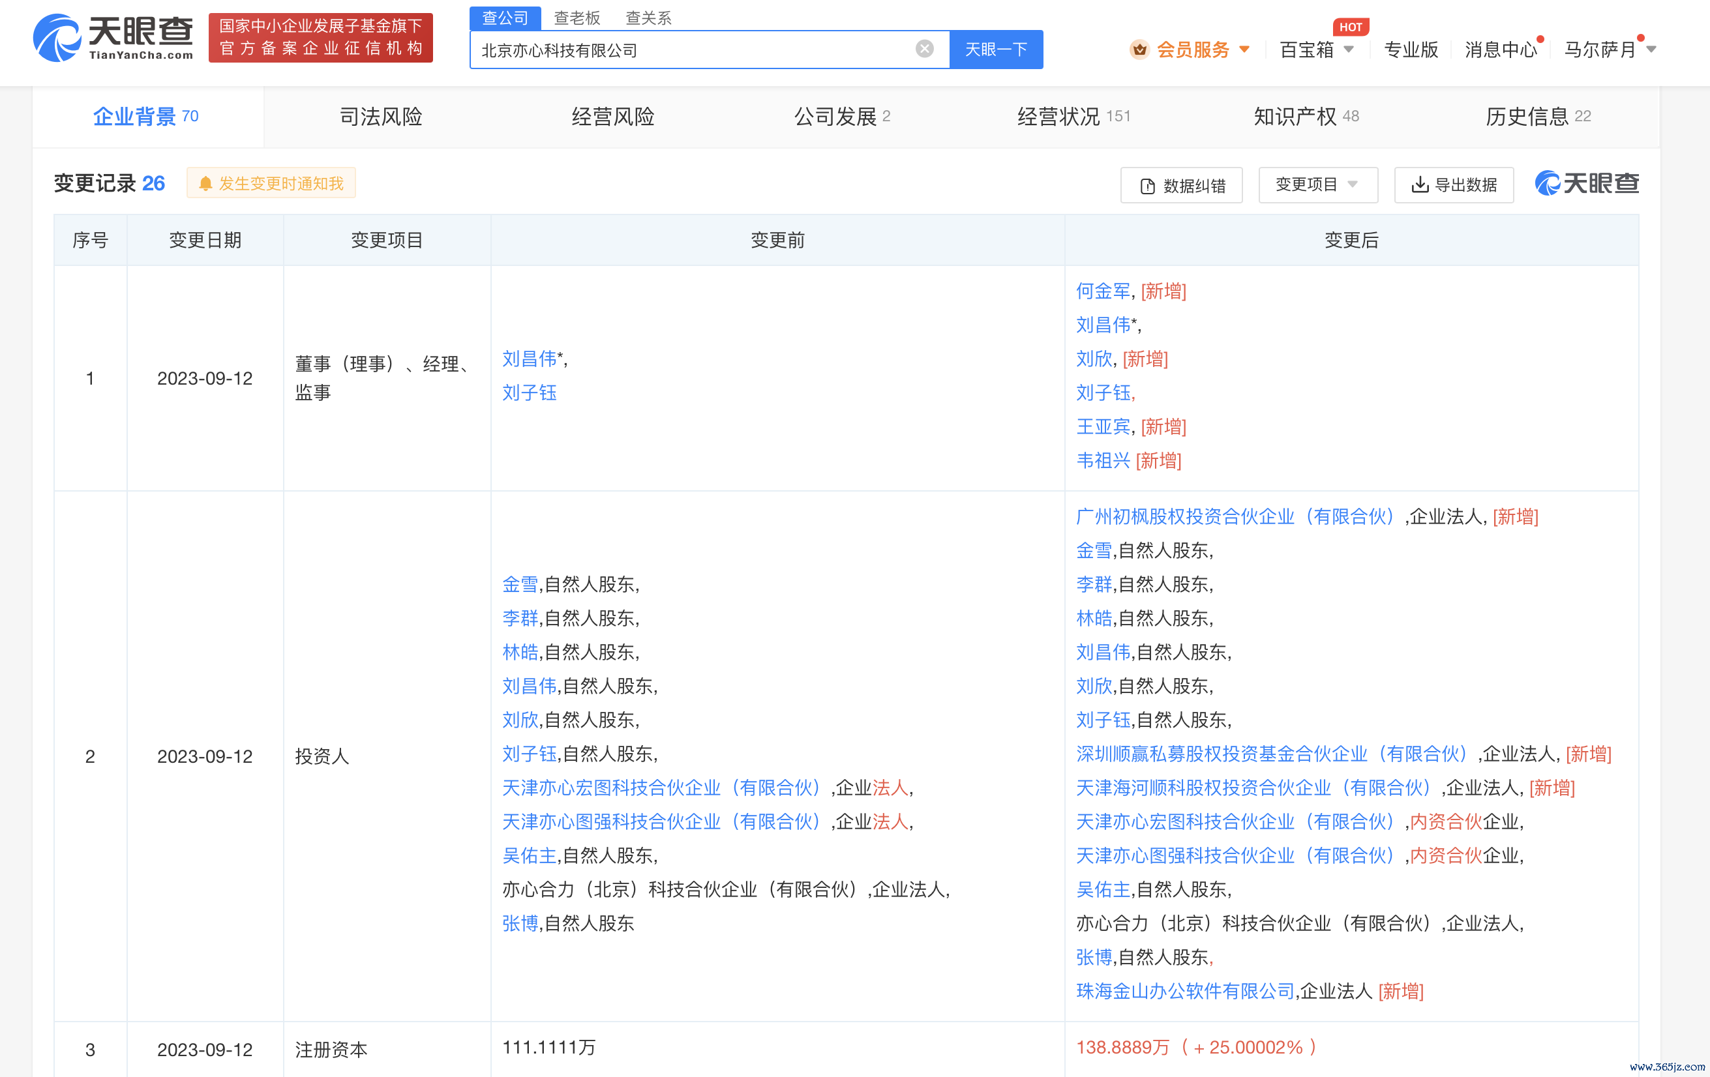This screenshot has height=1077, width=1710.
Task: Open the 企业背景 tab
Action: (147, 117)
